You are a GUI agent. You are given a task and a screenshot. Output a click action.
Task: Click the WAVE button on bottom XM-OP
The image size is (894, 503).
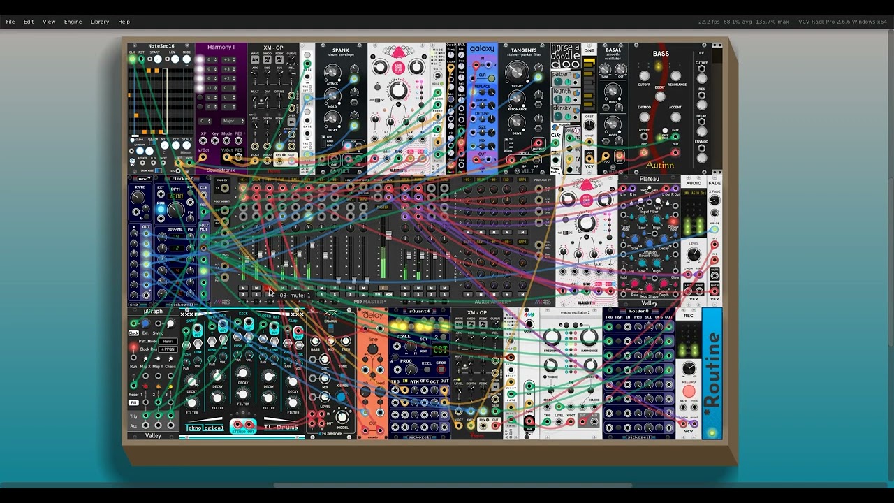coord(459,325)
